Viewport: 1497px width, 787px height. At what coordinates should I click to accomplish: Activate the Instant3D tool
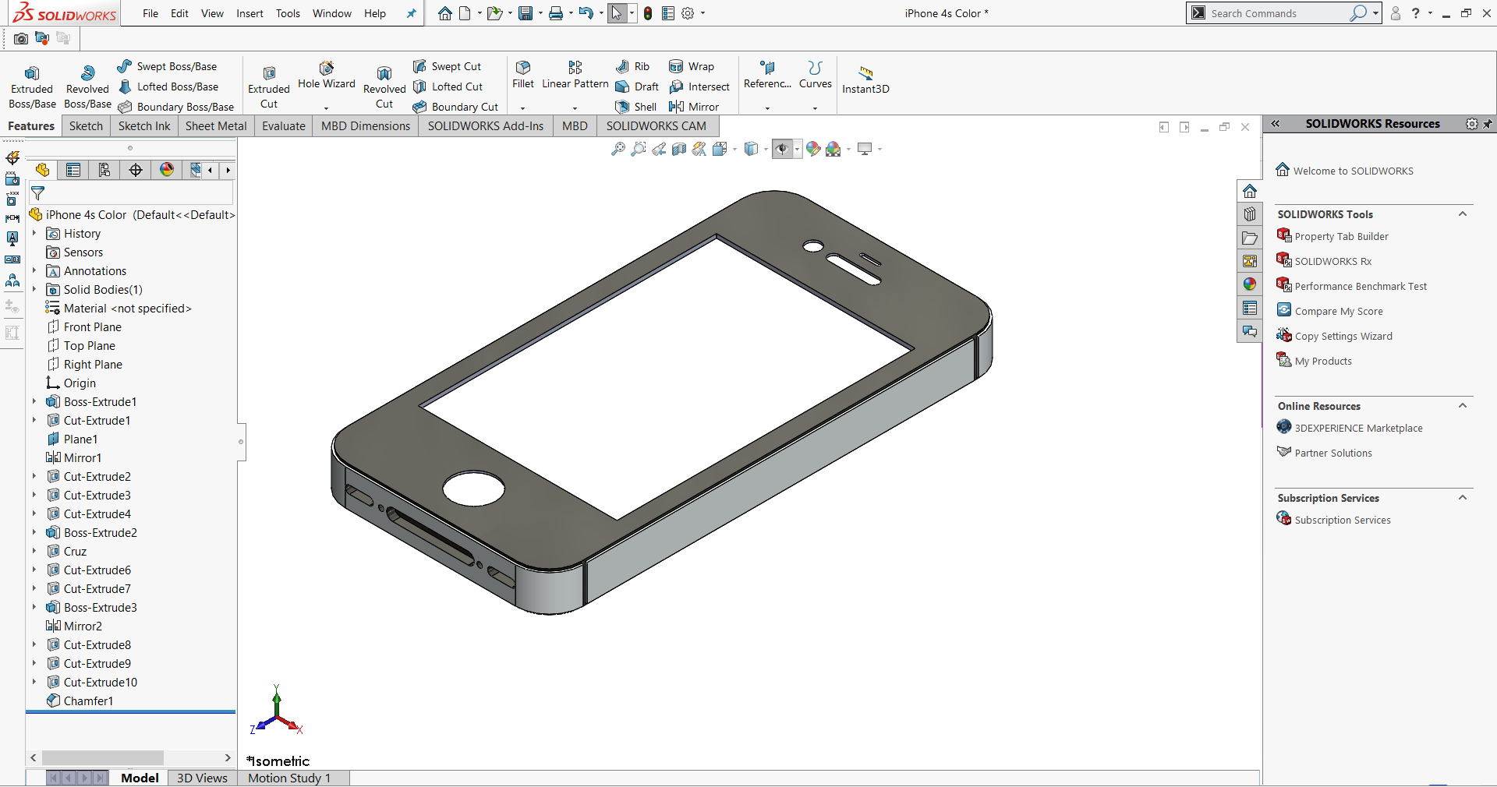865,80
